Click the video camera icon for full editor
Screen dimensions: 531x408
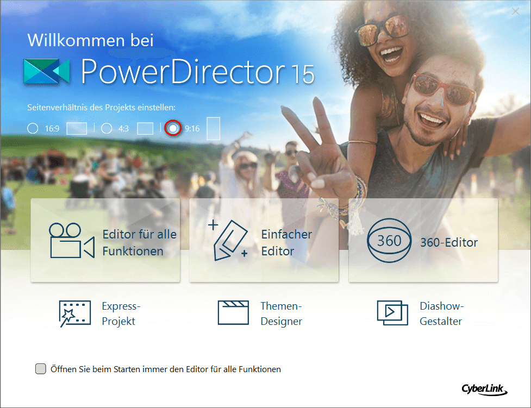[71, 241]
